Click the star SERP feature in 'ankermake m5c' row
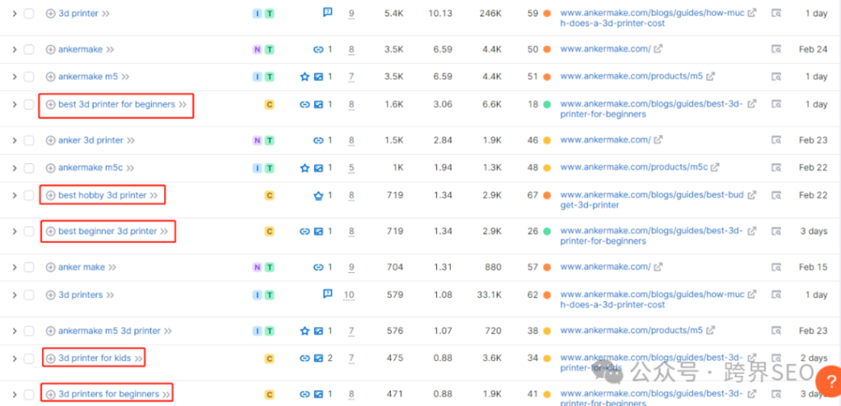The height and width of the screenshot is (406, 841). 305,167
